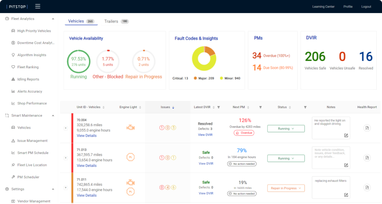Open Repair in Progress status dropdown
The height and width of the screenshot is (204, 382).
286,188
